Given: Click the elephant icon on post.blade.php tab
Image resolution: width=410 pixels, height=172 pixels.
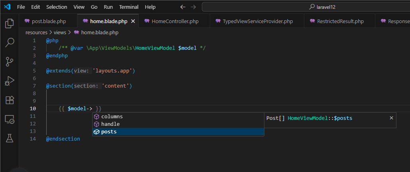Looking at the screenshot, I should [27, 21].
